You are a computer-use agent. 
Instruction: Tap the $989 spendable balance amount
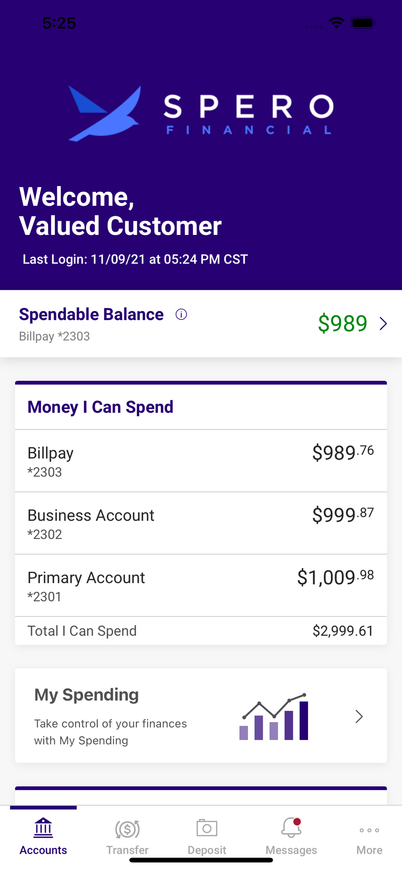tap(343, 323)
